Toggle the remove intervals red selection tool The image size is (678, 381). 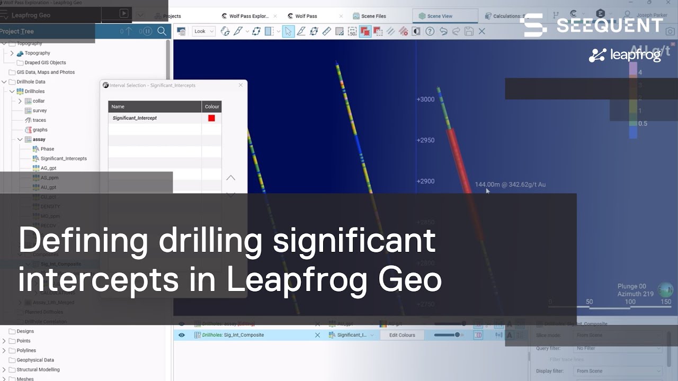pyautogui.click(x=378, y=31)
